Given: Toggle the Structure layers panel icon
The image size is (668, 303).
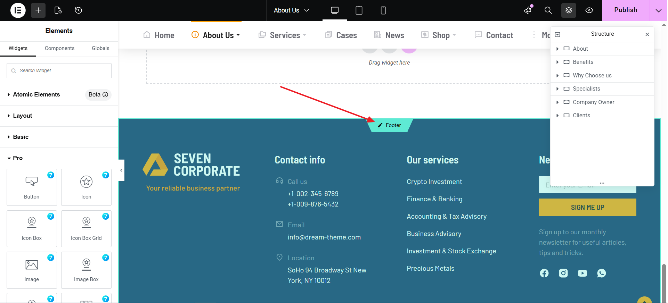Looking at the screenshot, I should [569, 10].
